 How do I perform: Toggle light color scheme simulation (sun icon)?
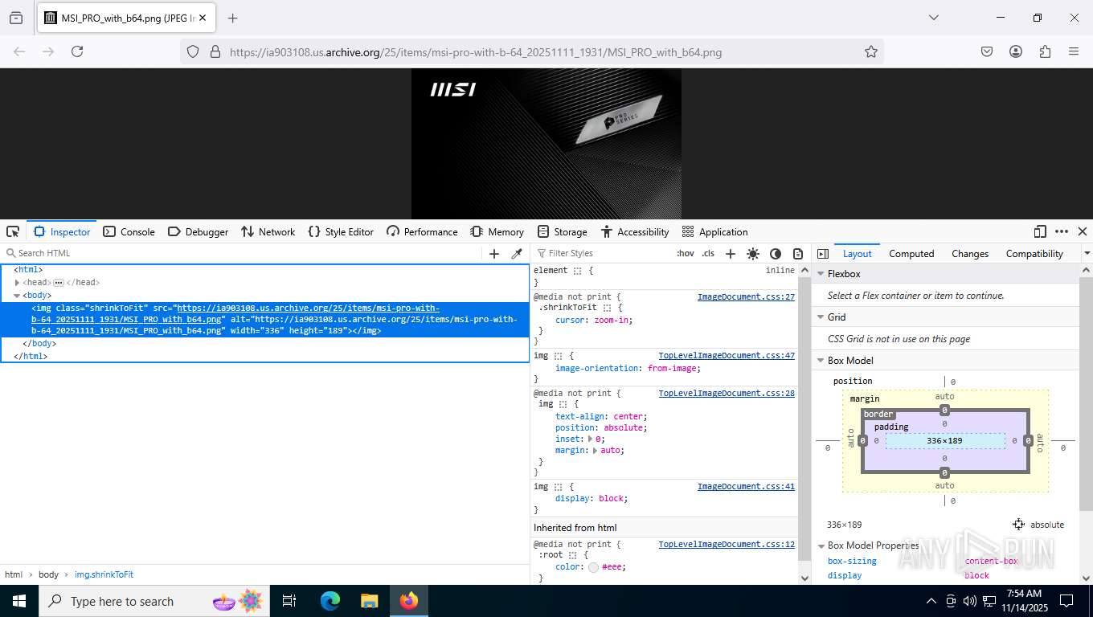coord(753,253)
